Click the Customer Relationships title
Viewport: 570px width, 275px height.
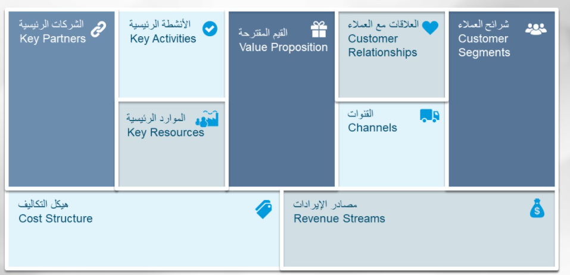point(382,46)
